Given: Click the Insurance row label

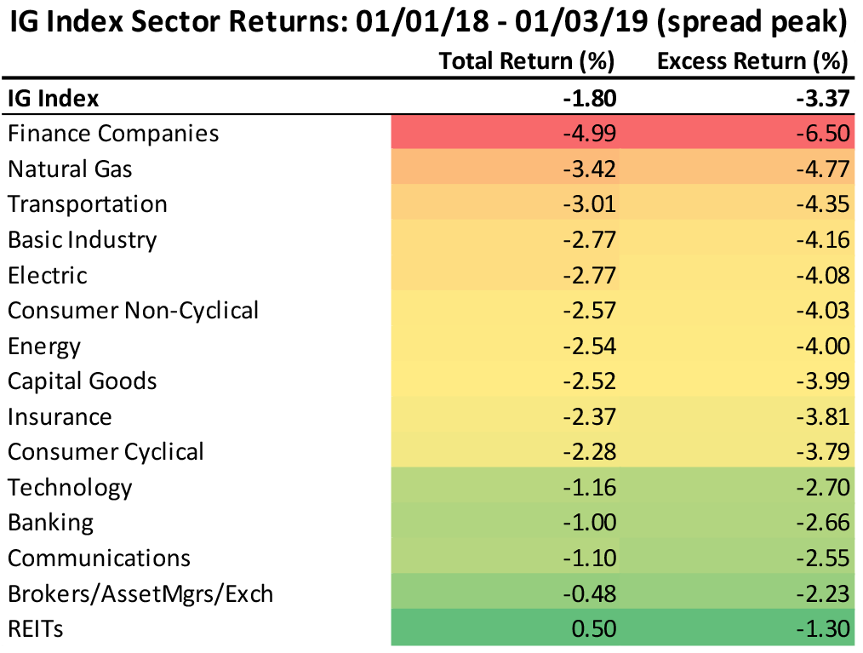Looking at the screenshot, I should [60, 416].
